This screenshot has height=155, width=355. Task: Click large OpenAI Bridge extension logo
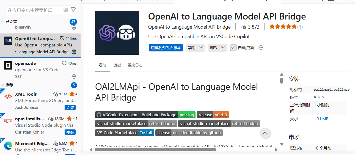click(117, 33)
